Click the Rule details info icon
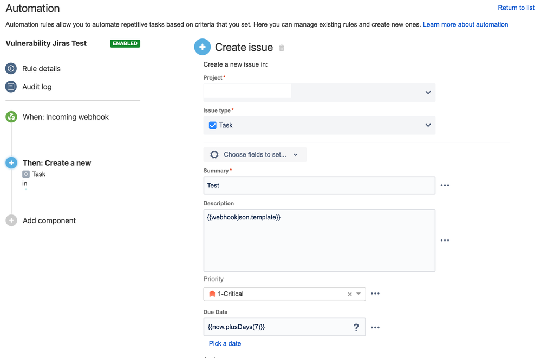This screenshot has height=358, width=541. coord(11,68)
